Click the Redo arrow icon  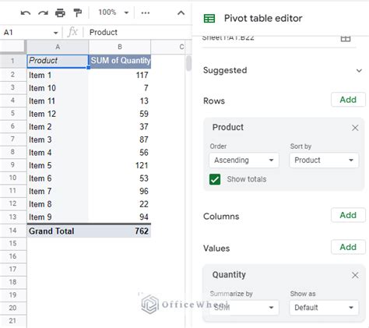pyautogui.click(x=43, y=12)
